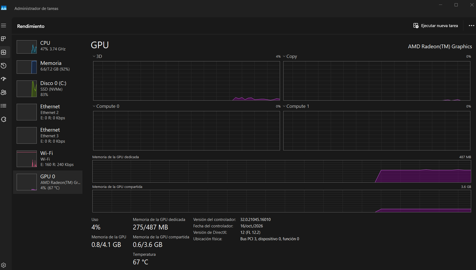
Task: Select Disco 0 (C:) entry
Action: coord(48,89)
